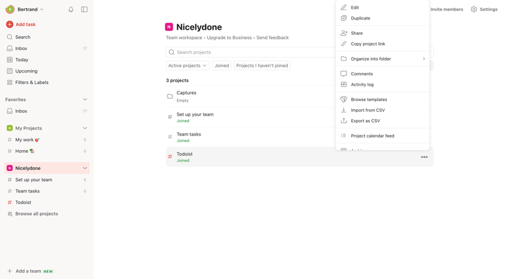Toggle Joined filter chip
This screenshot has width=506, height=279.
click(222, 66)
